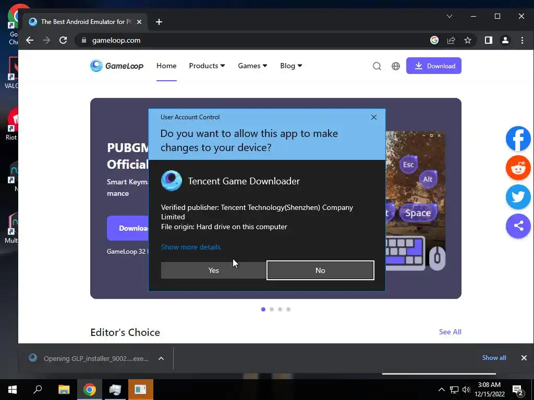
Task: Open Windows Start menu
Action: click(x=13, y=390)
